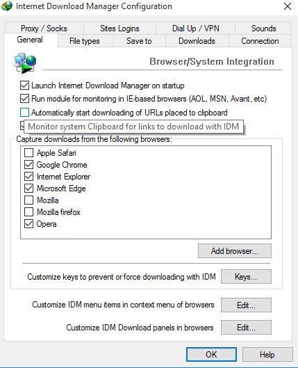Click the Browser/System Integration icon
Viewport: 298px width, 368px height.
[25, 63]
